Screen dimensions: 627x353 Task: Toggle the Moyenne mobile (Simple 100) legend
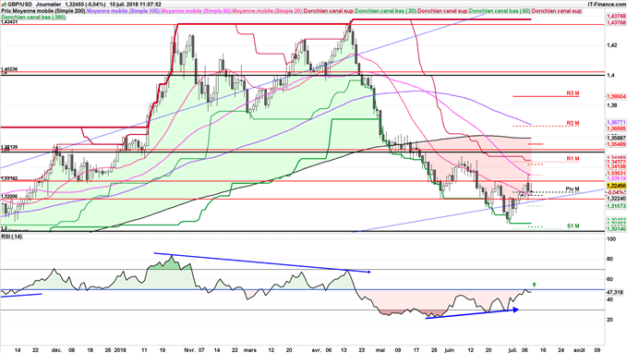coord(123,11)
